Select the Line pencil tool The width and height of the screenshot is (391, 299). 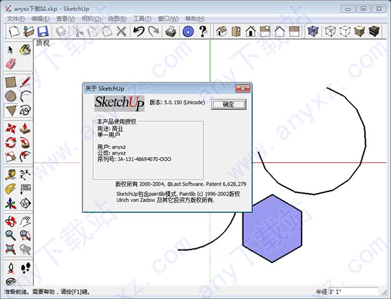[25, 81]
